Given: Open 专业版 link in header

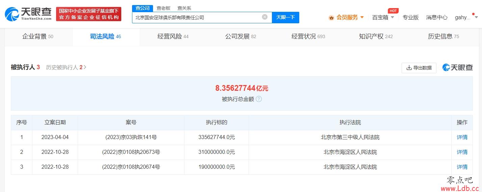Looking at the screenshot, I should tap(410, 18).
